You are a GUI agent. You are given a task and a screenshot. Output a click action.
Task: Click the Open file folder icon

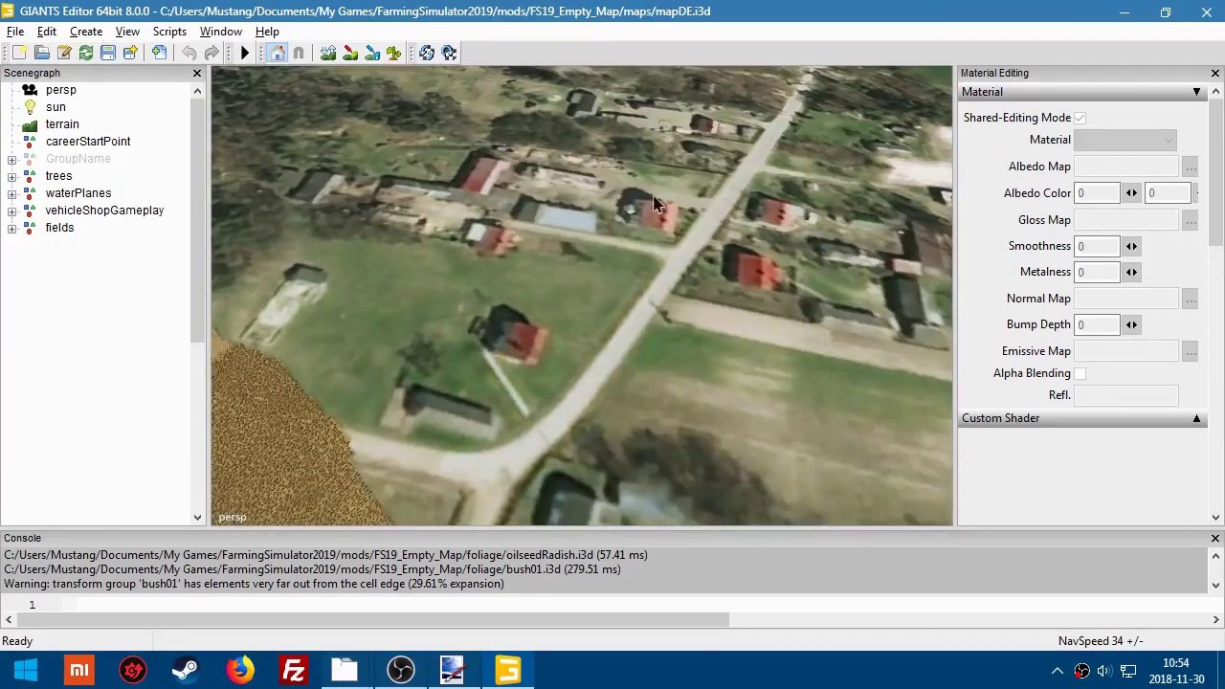(41, 53)
